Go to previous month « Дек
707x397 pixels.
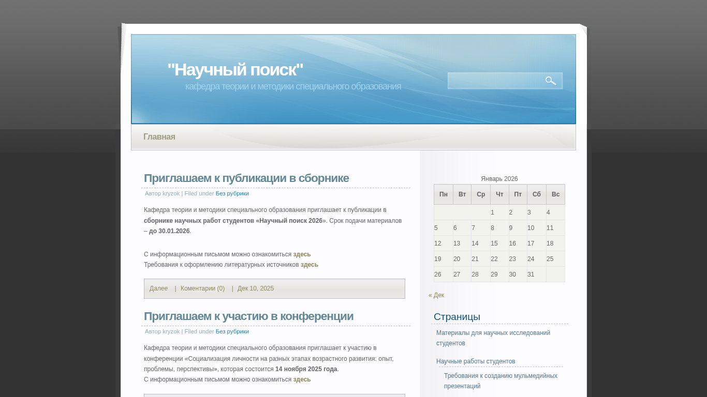click(x=436, y=295)
